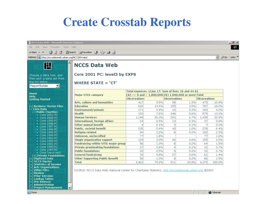272x204 pixels.
Task: Expand the Project Management node
Action: coord(31,188)
